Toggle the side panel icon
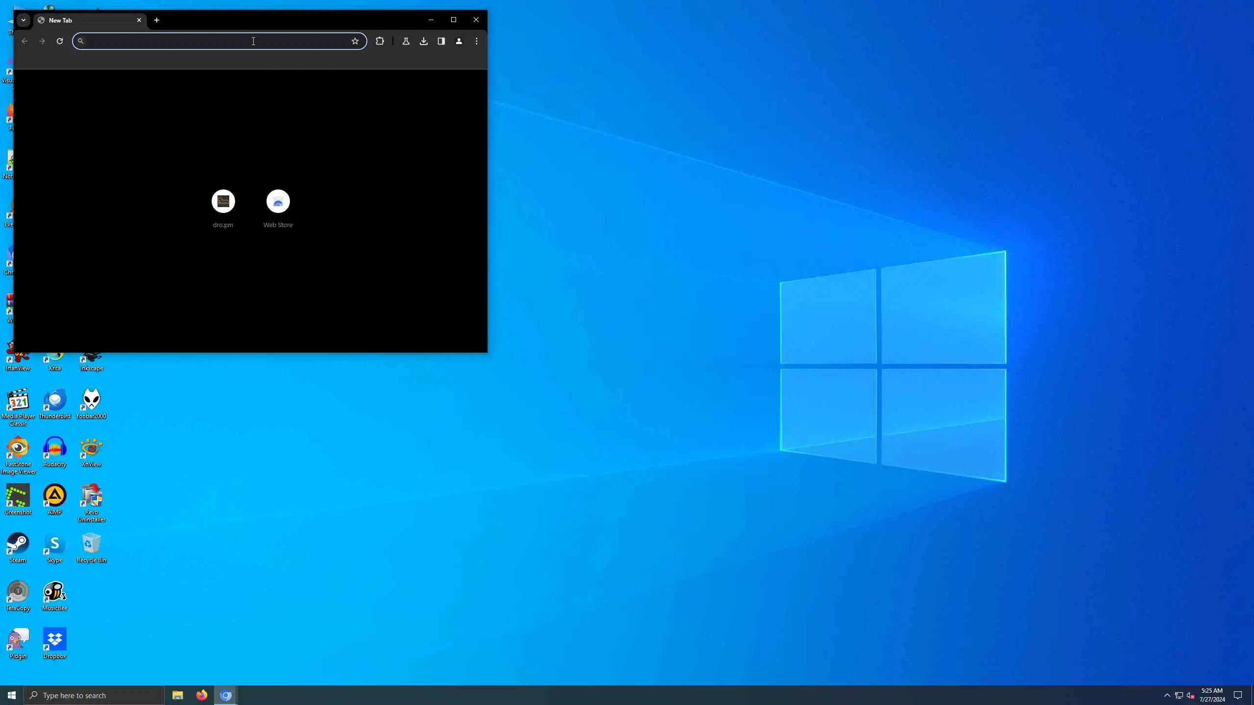This screenshot has width=1254, height=705. pyautogui.click(x=441, y=41)
